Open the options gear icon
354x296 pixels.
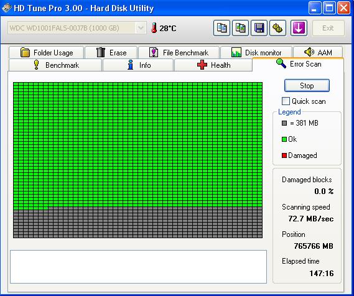(277, 28)
